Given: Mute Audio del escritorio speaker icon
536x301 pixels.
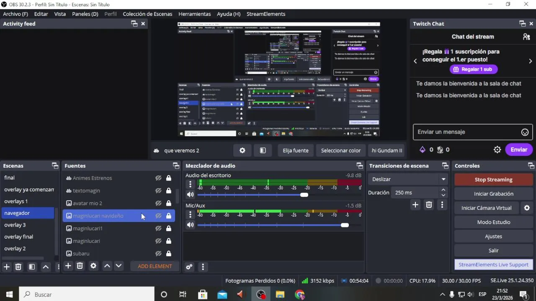Looking at the screenshot, I should pyautogui.click(x=190, y=194).
